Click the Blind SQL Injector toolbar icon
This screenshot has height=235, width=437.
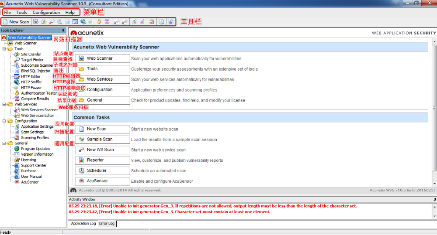(x=67, y=22)
